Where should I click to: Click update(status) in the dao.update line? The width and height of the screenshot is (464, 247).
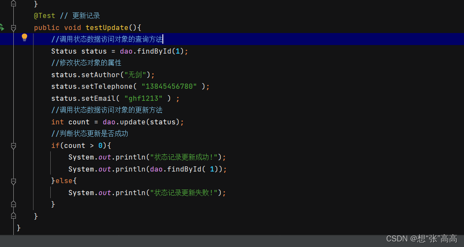(x=150, y=122)
